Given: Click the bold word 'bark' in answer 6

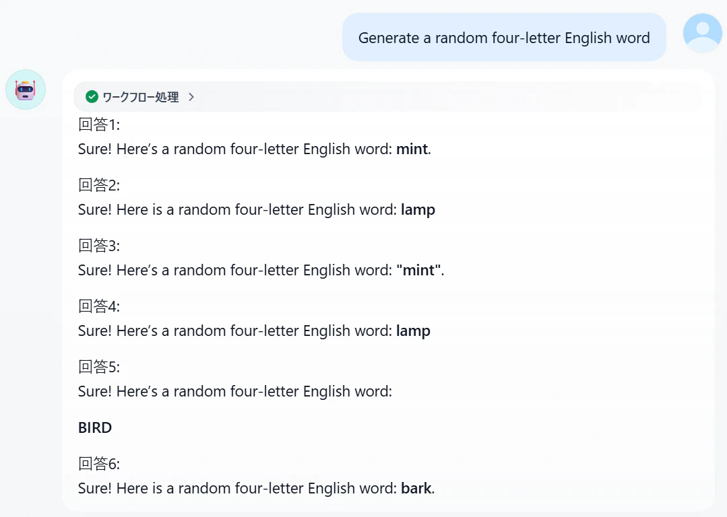Looking at the screenshot, I should tap(416, 488).
